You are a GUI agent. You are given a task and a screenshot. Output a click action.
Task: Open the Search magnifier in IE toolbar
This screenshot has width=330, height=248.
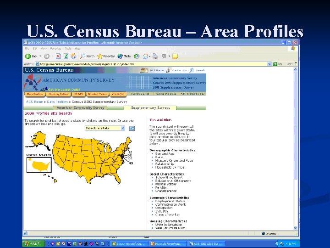point(82,56)
